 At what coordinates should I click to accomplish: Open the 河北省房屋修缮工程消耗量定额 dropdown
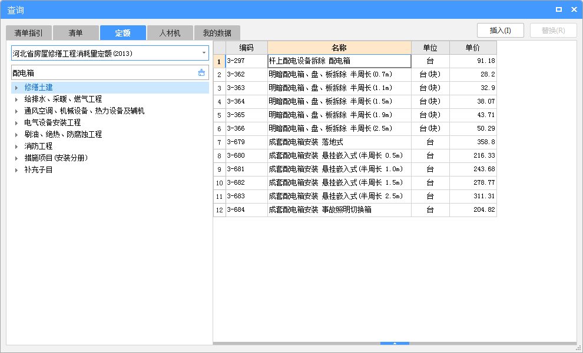point(204,53)
